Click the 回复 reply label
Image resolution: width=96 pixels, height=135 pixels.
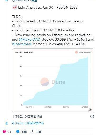click(24, 132)
